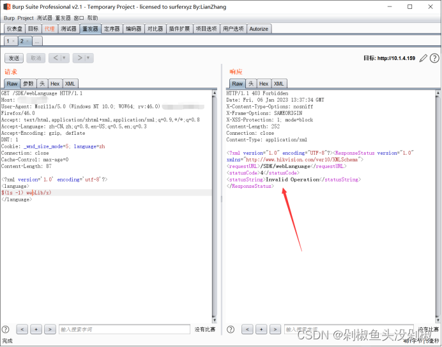
Task: Switch to the 仪表盘 tab
Action: click(x=15, y=29)
